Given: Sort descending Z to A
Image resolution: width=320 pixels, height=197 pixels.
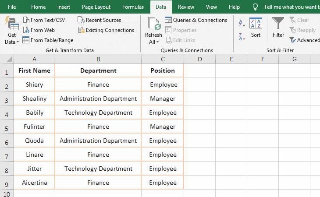Looking at the screenshot, I should click(x=242, y=35).
